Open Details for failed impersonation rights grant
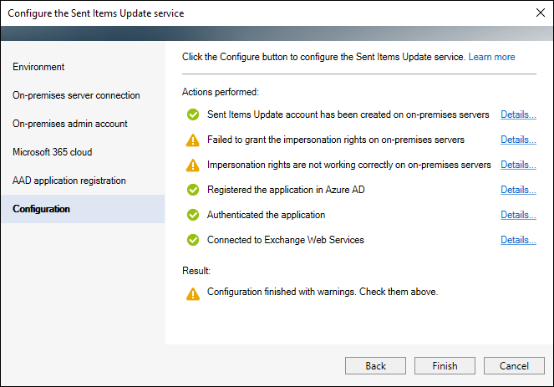The width and height of the screenshot is (554, 387). point(518,140)
